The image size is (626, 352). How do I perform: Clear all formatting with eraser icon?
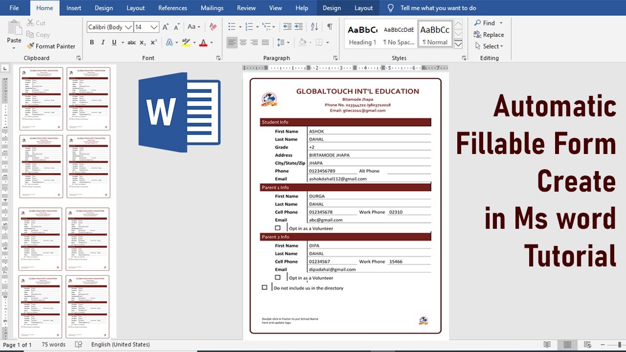click(213, 27)
